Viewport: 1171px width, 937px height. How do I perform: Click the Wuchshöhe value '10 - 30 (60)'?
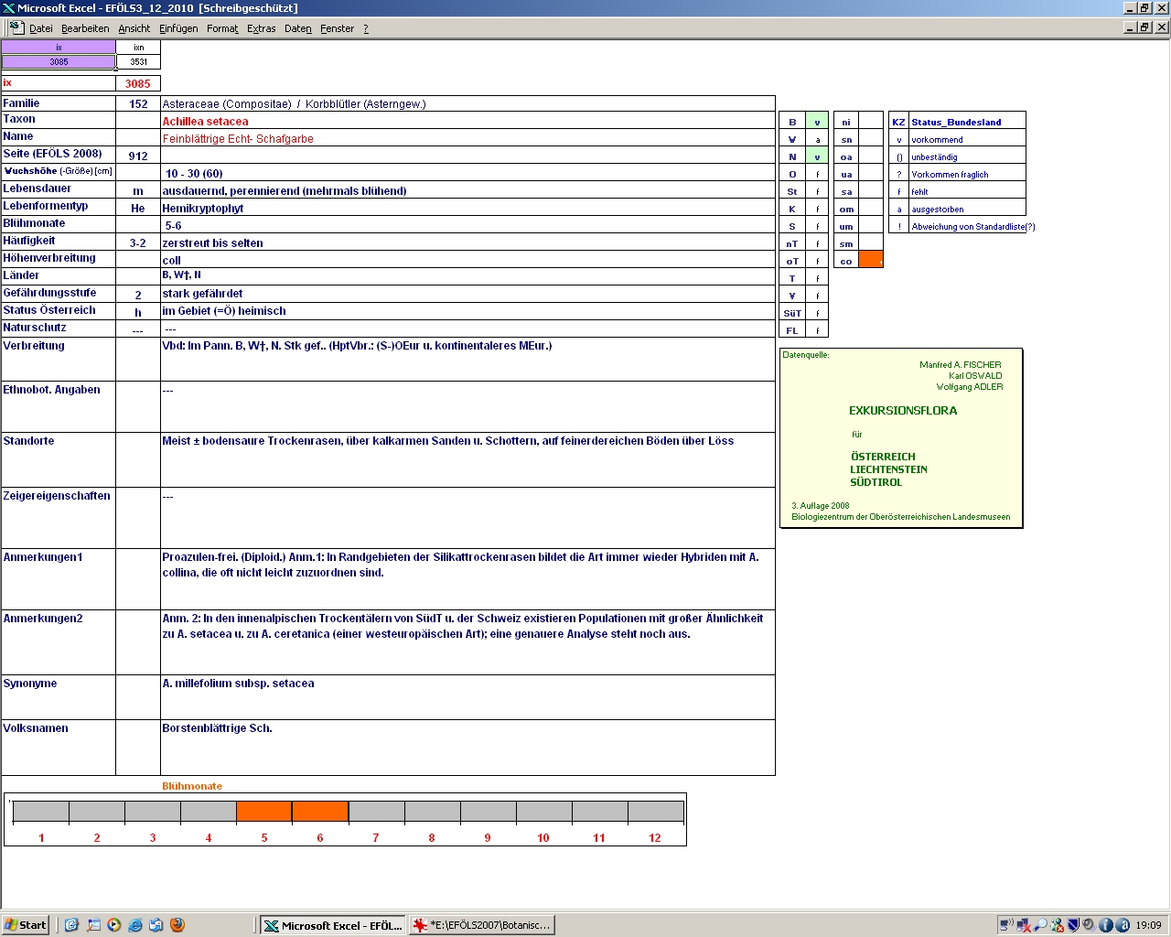pos(194,174)
